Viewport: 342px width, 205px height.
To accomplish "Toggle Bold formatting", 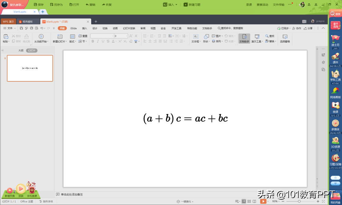I will point(93,41).
